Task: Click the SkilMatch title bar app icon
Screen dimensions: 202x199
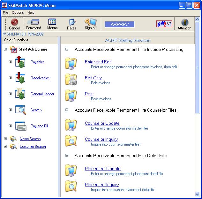Action: tap(4, 5)
